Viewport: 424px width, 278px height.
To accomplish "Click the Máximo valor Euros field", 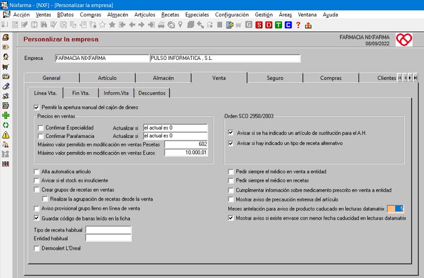I will pyautogui.click(x=186, y=153).
